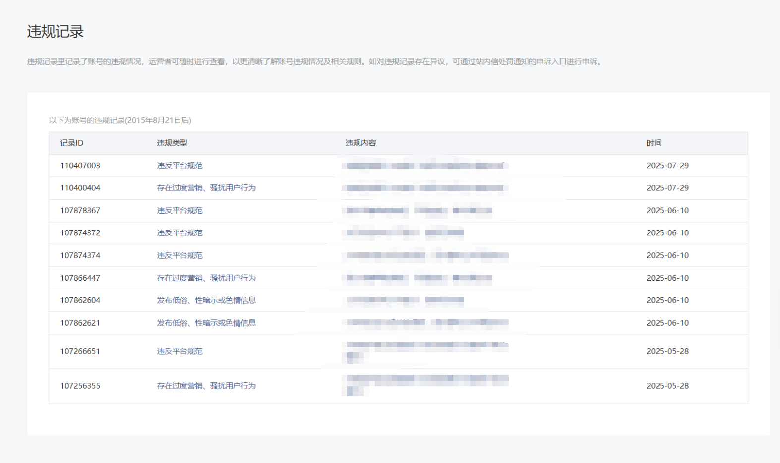
Task: Click the 违规类型 column header
Action: pyautogui.click(x=172, y=143)
